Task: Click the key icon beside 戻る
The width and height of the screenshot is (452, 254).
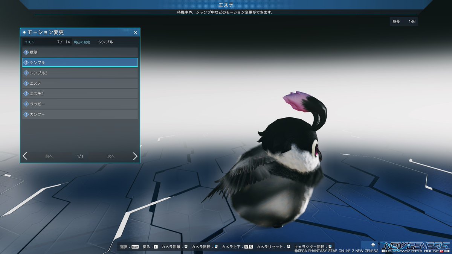Action: click(x=156, y=247)
